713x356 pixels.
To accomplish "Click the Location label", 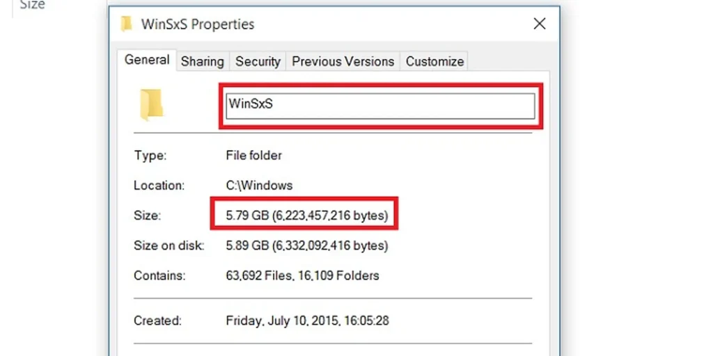I will [159, 185].
